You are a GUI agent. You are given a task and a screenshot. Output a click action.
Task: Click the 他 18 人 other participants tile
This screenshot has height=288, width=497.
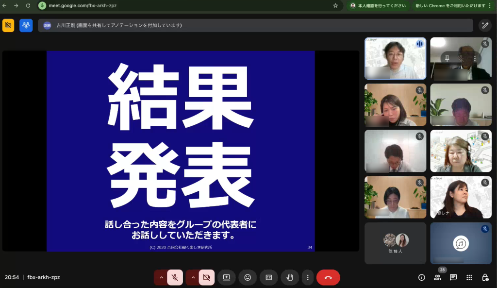coord(395,243)
